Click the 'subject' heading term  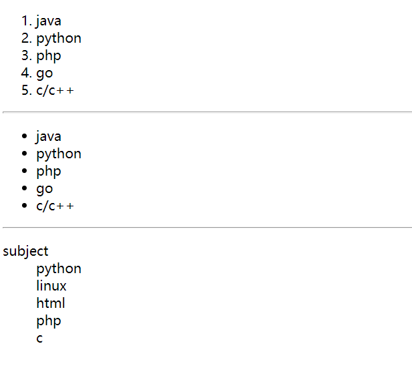[26, 252]
